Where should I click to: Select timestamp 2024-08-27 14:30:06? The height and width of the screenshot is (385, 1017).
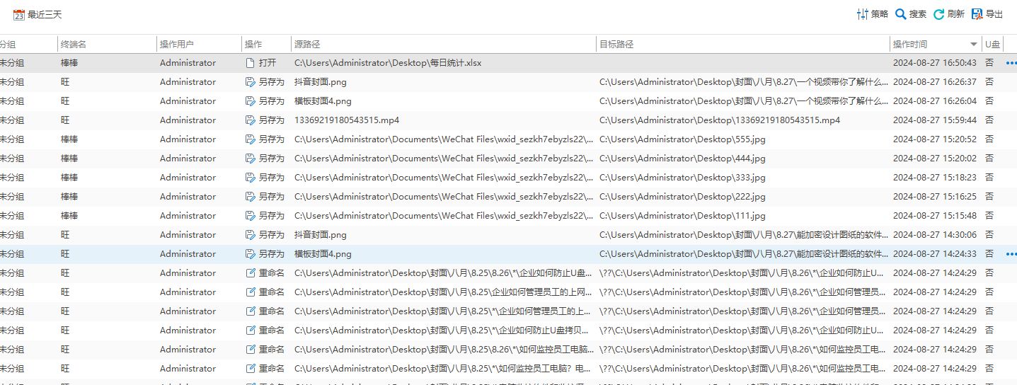coord(935,235)
